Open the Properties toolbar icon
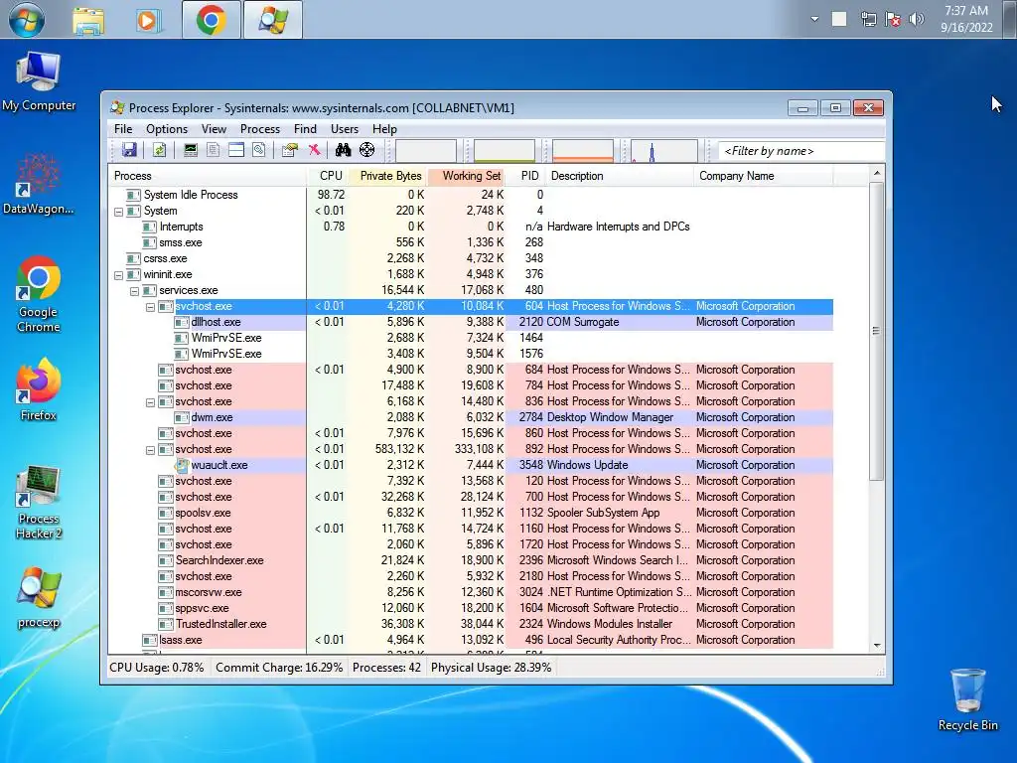The height and width of the screenshot is (763, 1017). point(290,151)
